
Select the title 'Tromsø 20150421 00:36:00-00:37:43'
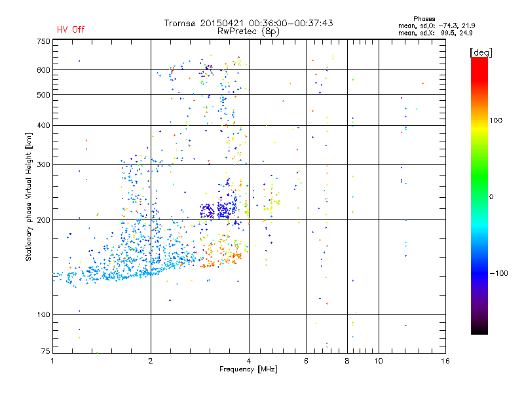pyautogui.click(x=249, y=23)
